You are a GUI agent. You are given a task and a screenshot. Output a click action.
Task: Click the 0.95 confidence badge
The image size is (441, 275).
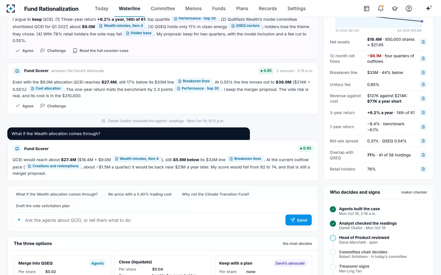coord(266,71)
